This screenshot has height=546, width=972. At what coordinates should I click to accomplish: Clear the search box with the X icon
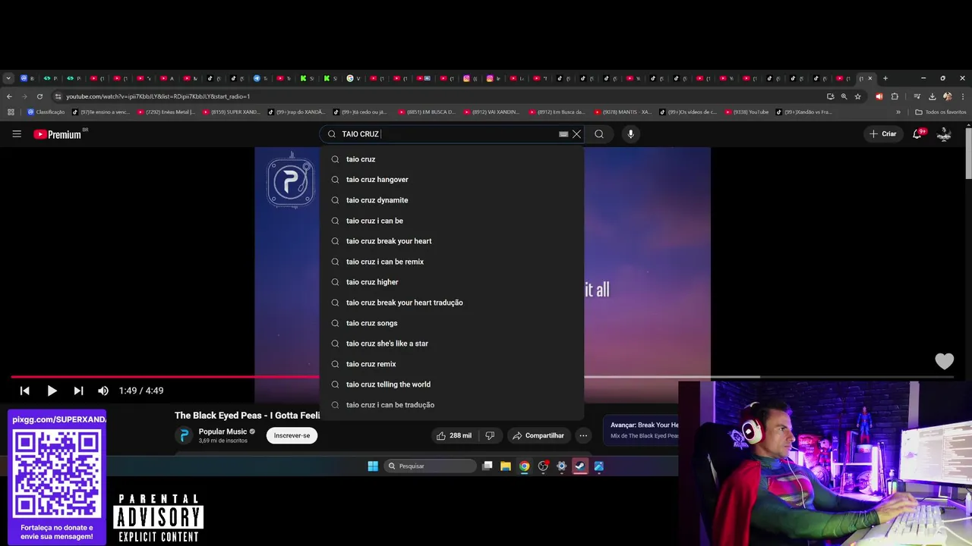coord(576,134)
